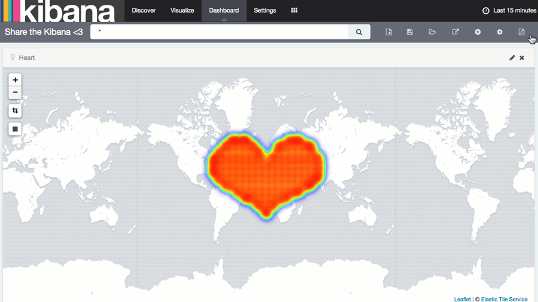Open dashboard options gear icon
Image resolution: width=538 pixels, height=302 pixels.
[500, 32]
